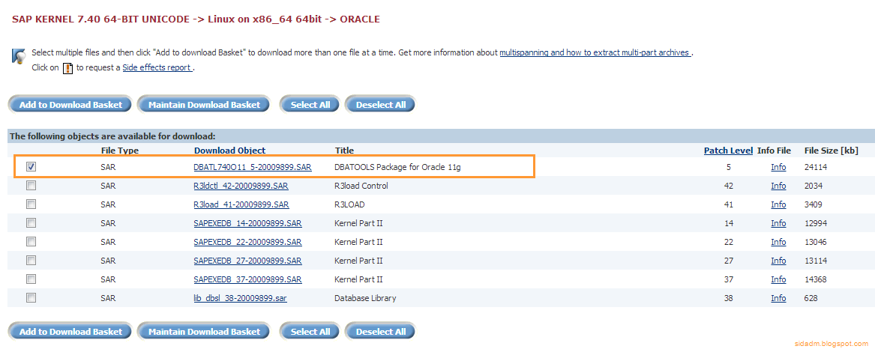Click the file size value 24114

coord(815,167)
